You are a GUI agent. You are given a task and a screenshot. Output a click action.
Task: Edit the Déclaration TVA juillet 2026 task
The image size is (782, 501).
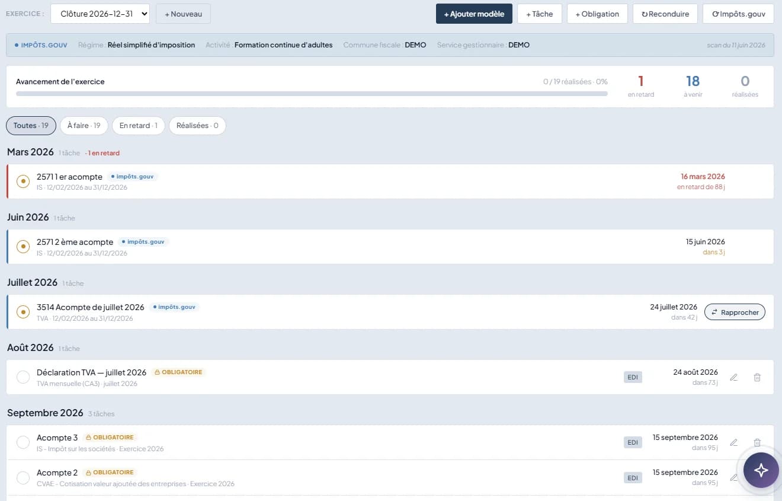click(733, 377)
